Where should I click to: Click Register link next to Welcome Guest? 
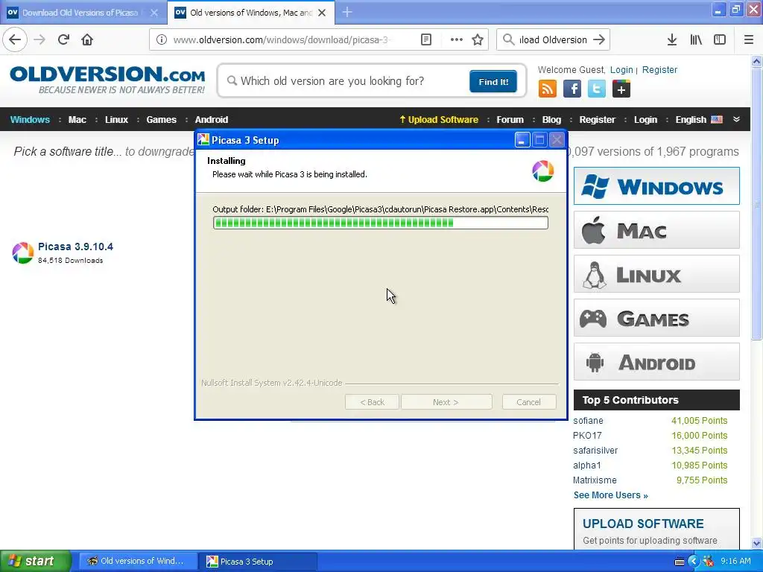pos(659,69)
